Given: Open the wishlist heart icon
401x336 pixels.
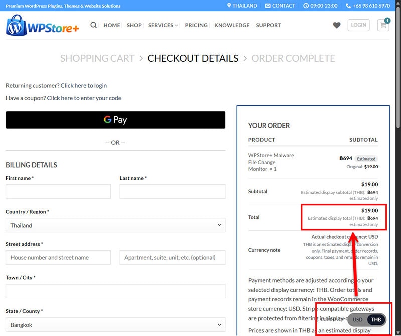Looking at the screenshot, I should pyautogui.click(x=337, y=25).
